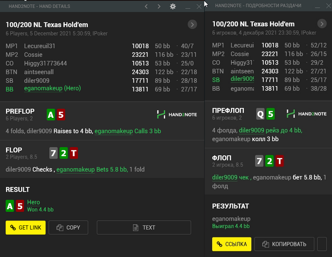Click eganomakeup name in РЕЗУЛЬТАТ section
The height and width of the screenshot is (257, 332).
coord(231,219)
